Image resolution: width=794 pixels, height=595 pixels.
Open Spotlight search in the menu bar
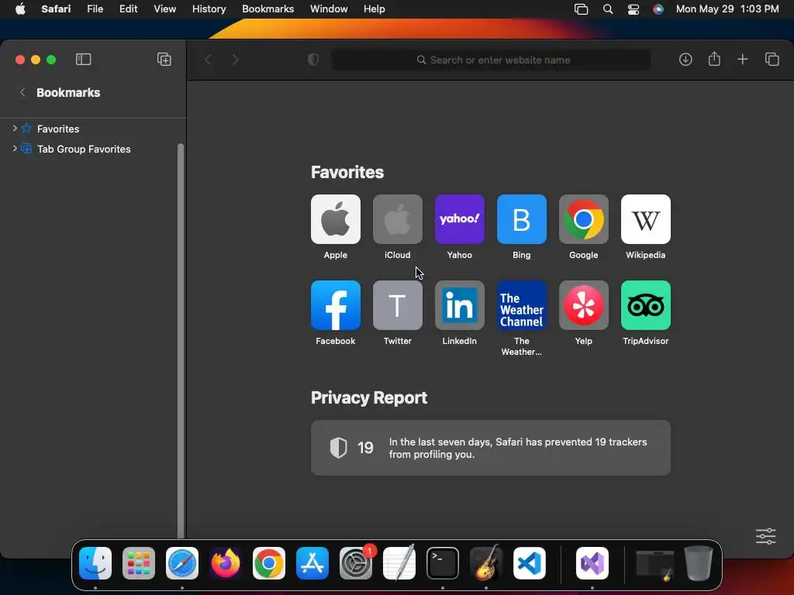tap(608, 9)
